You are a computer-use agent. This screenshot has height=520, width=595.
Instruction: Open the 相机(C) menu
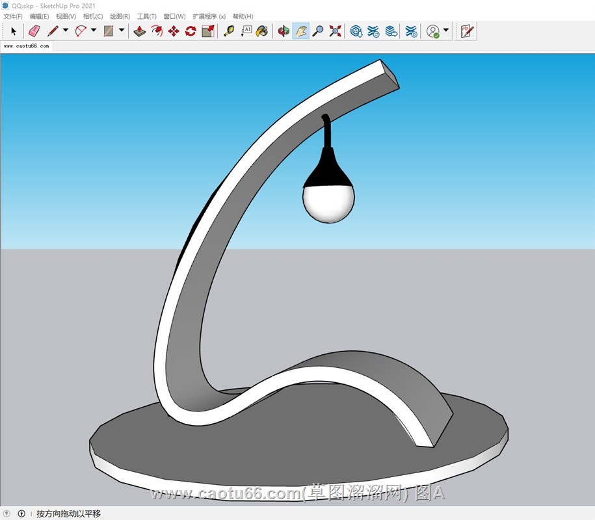[93, 16]
